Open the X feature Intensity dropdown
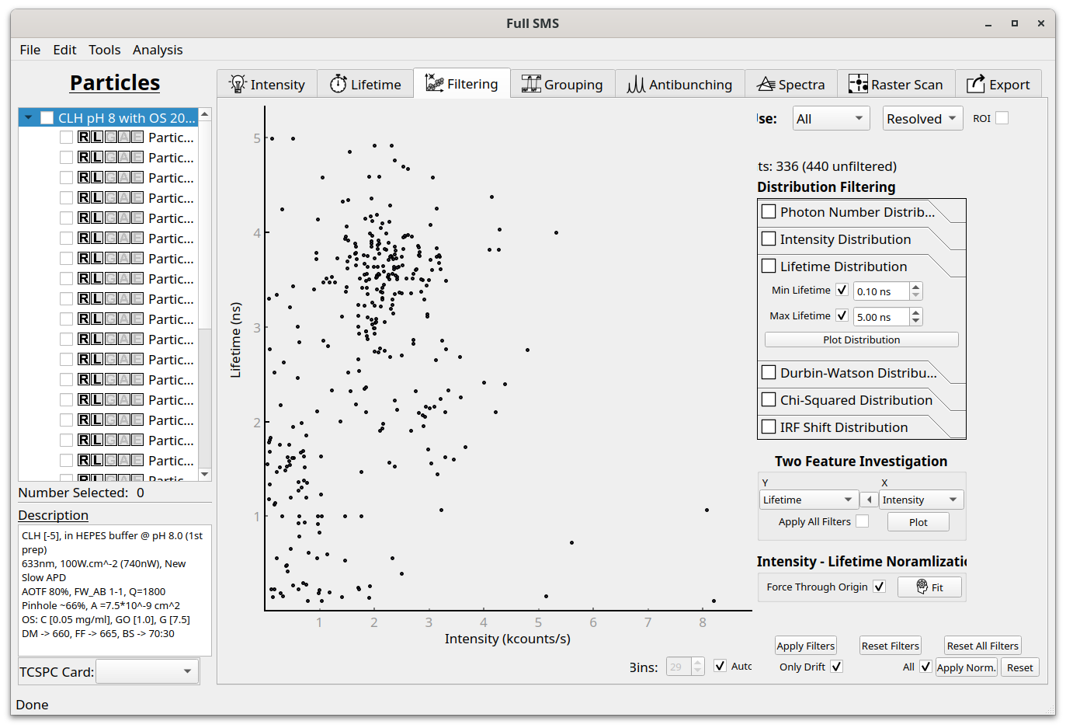Image resolution: width=1066 pixels, height=728 pixels. 922,500
